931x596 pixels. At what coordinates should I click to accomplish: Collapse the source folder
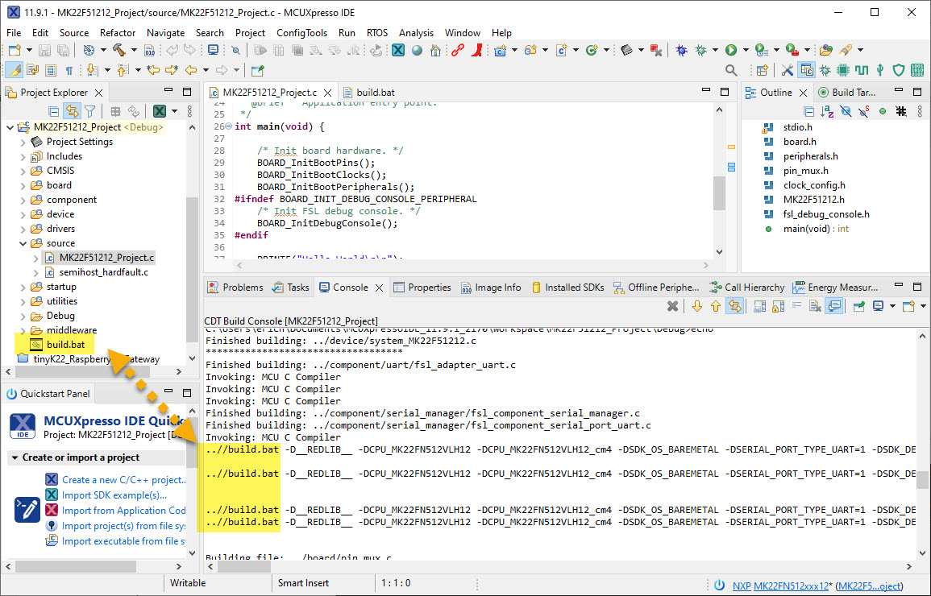(23, 244)
